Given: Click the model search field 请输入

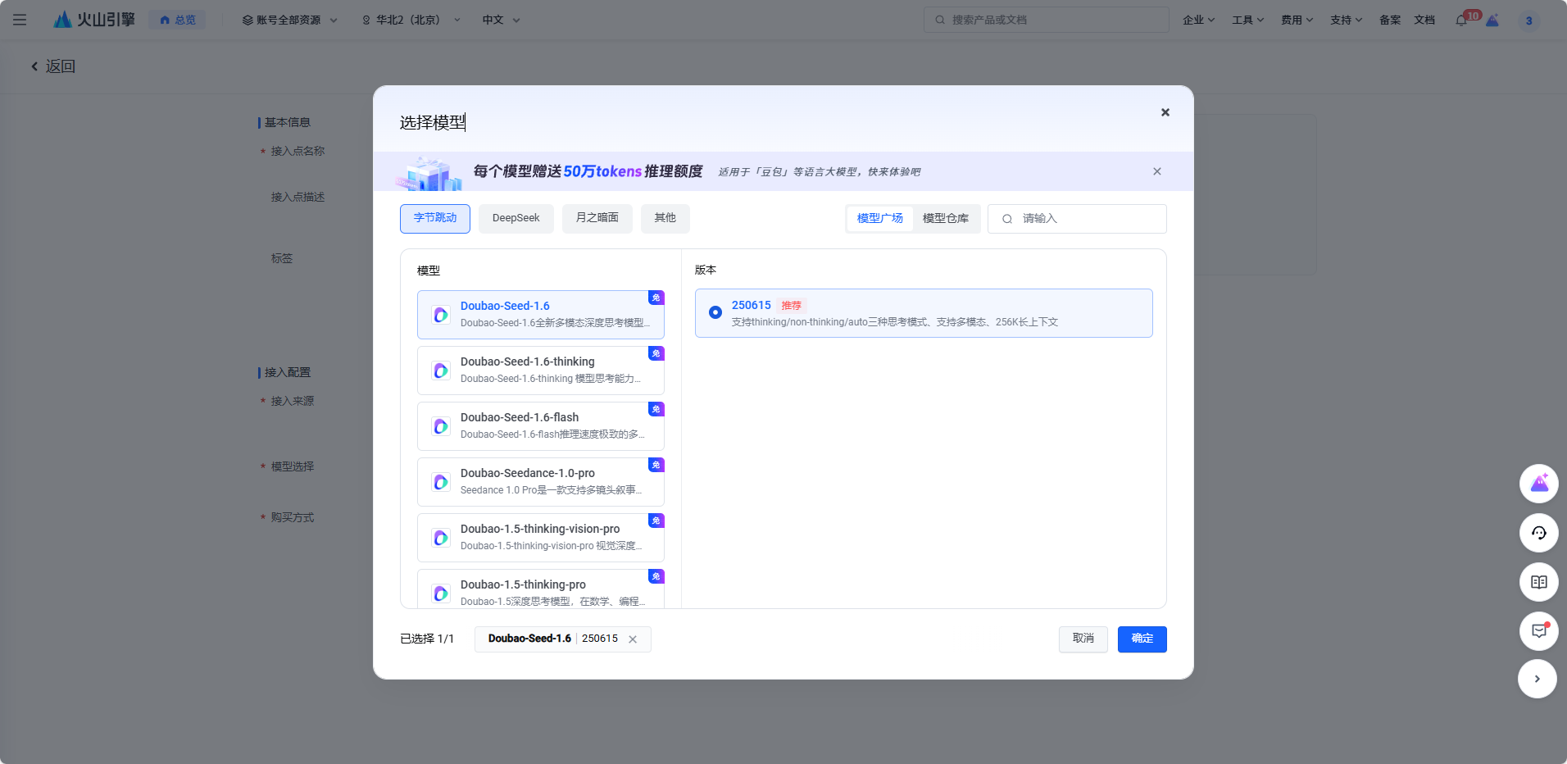Looking at the screenshot, I should point(1077,219).
